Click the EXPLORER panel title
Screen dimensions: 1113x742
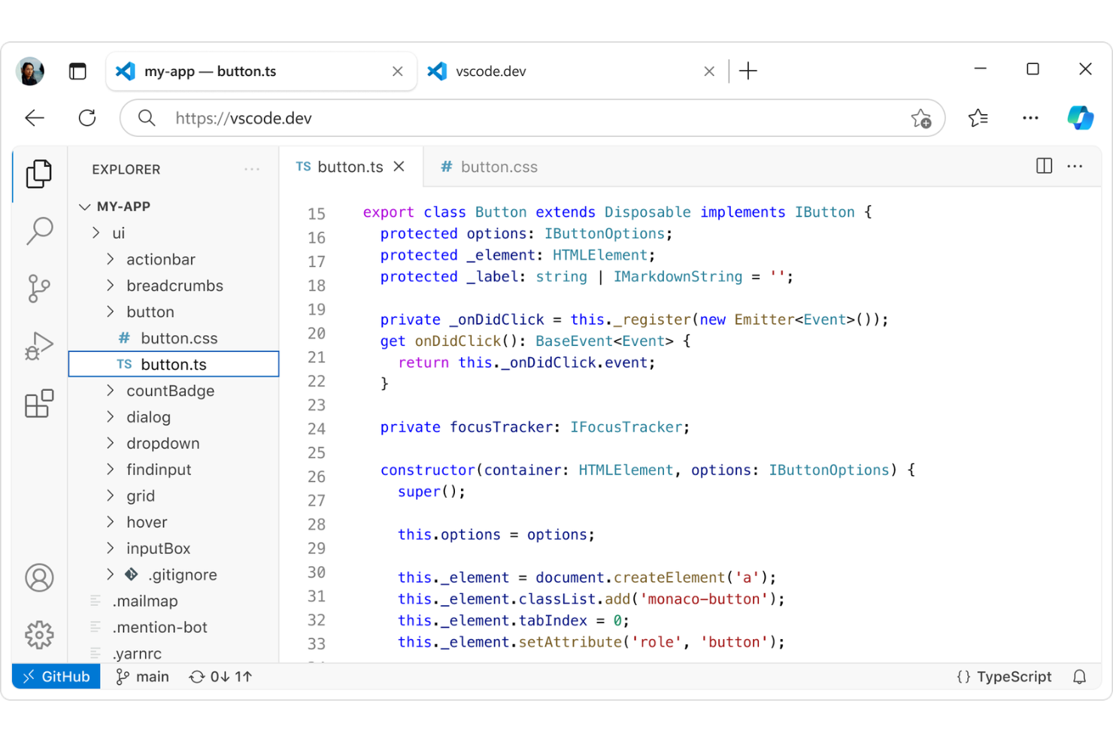(x=126, y=169)
